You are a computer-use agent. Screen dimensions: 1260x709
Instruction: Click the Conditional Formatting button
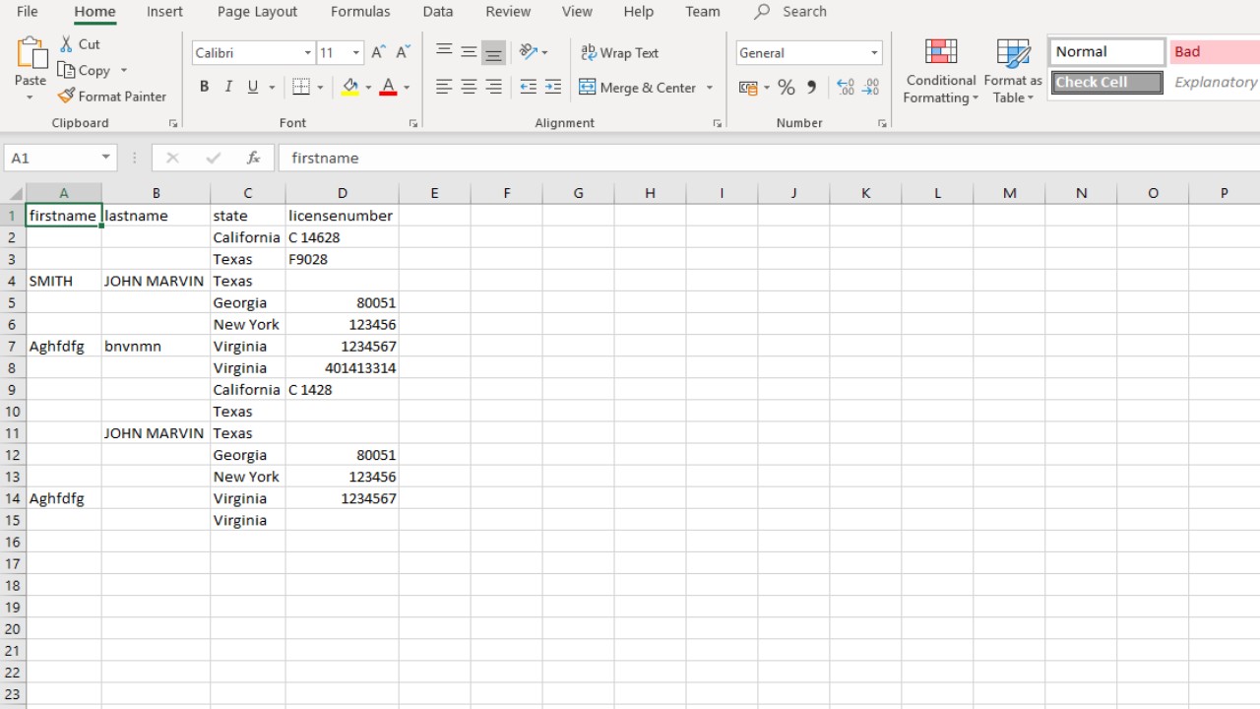pos(941,71)
